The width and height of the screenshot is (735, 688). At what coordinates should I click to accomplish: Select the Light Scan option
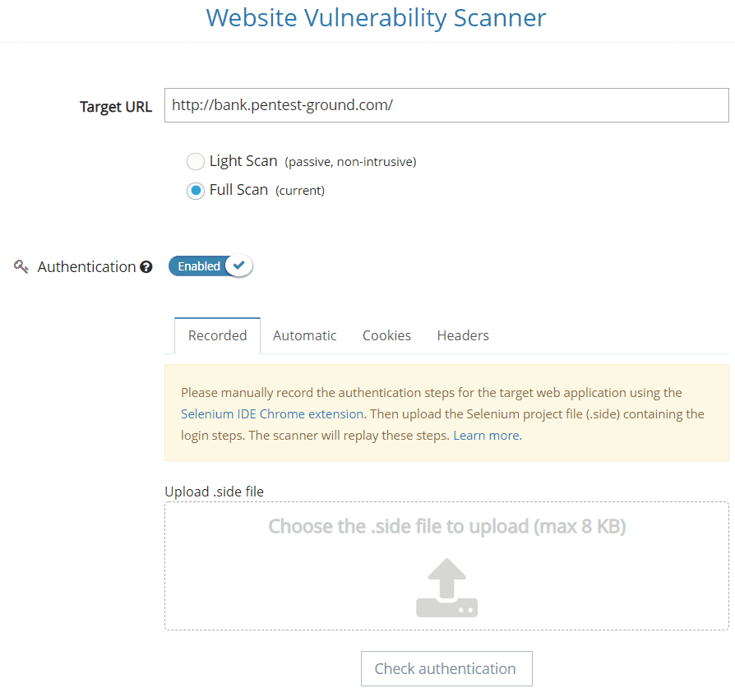pos(195,161)
